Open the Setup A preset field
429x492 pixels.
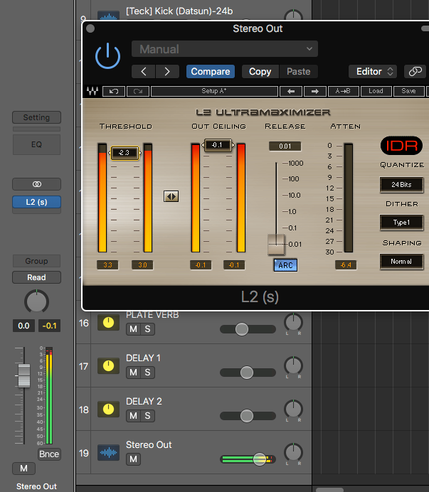(214, 91)
